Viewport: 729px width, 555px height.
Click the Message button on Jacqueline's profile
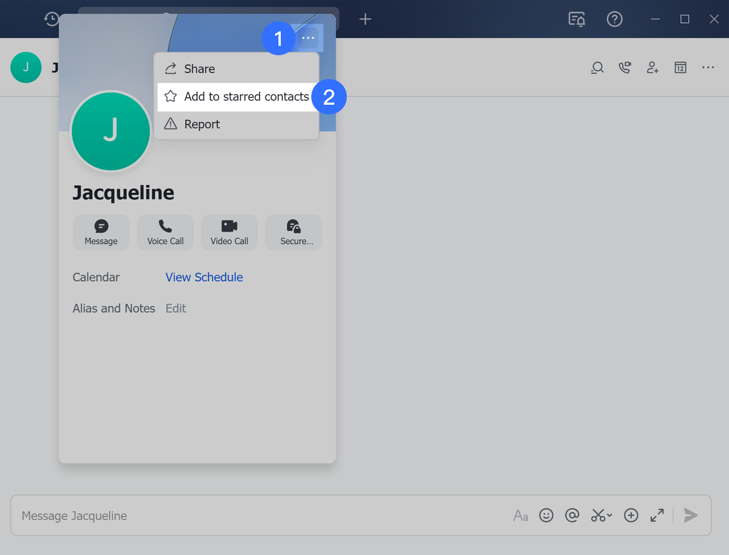click(101, 233)
